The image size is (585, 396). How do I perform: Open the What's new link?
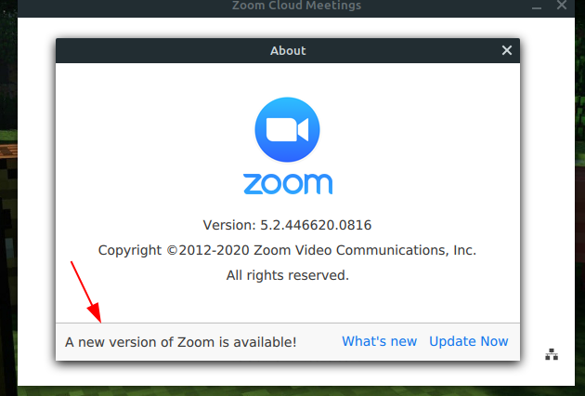point(380,341)
